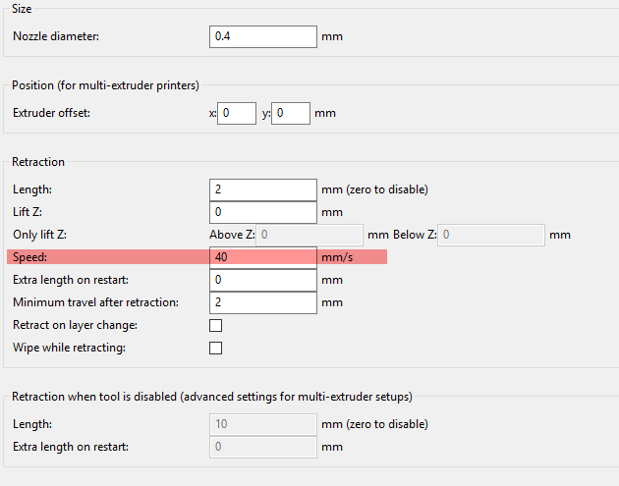The height and width of the screenshot is (486, 619).
Task: Click the 'Nozzle diameter:' label
Action: [x=57, y=37]
